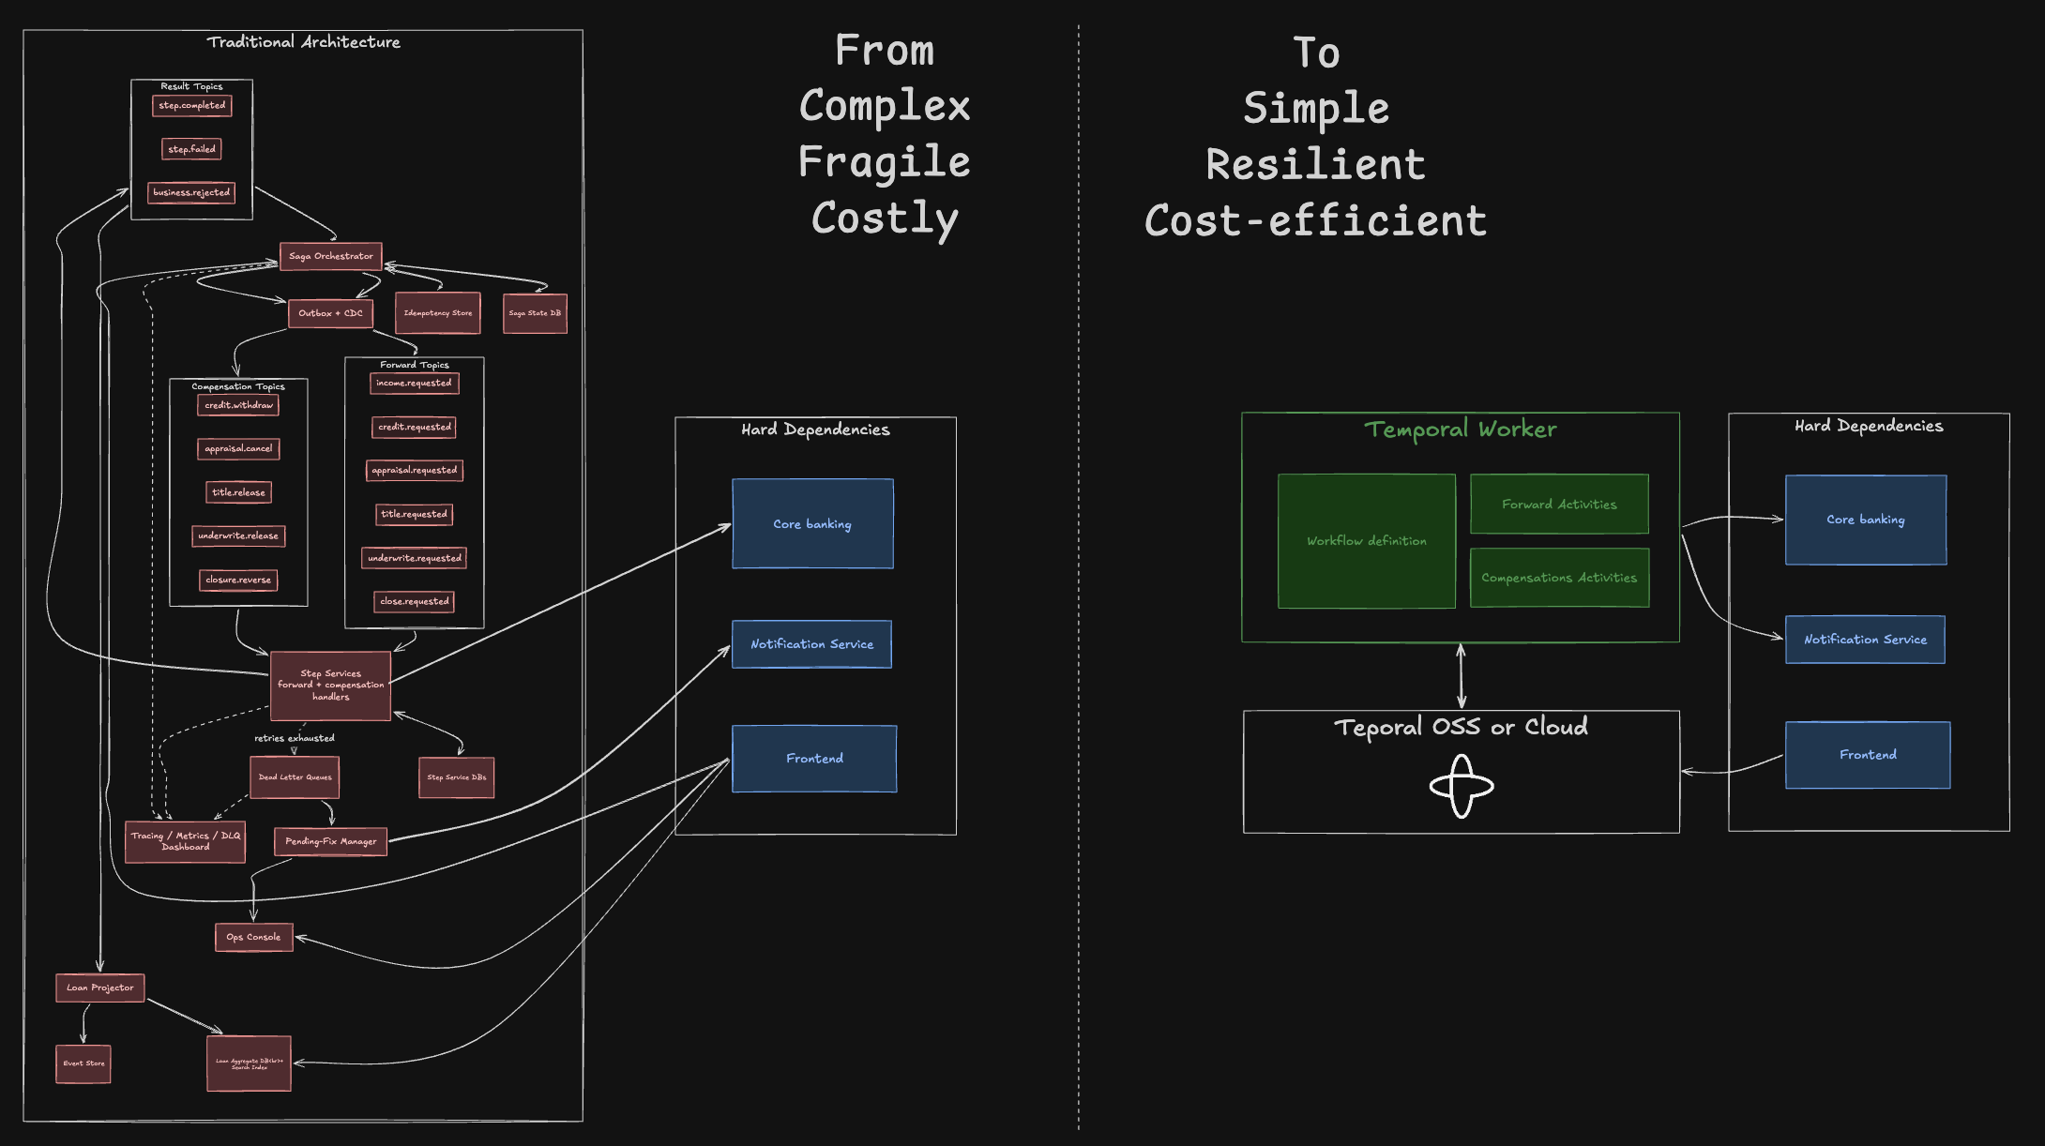Click the Idempotency Store box
This screenshot has width=2045, height=1146.
pos(438,313)
